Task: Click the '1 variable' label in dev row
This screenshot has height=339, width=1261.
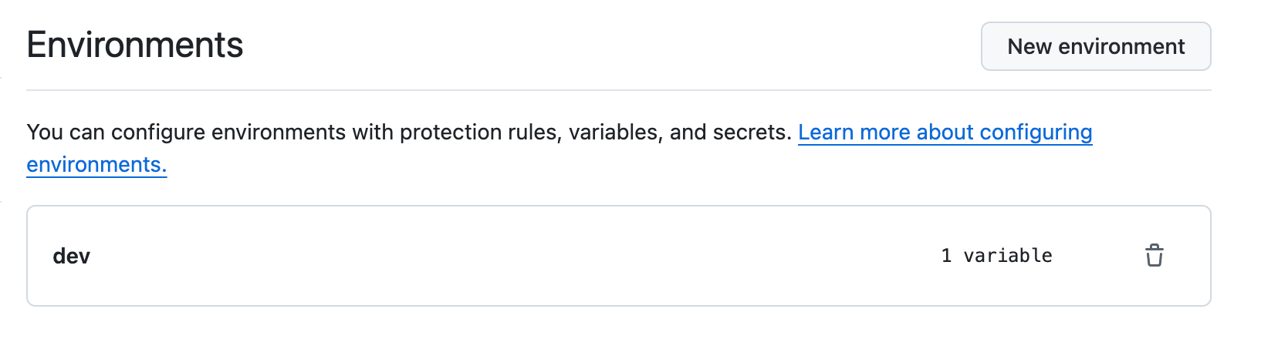Action: tap(996, 256)
